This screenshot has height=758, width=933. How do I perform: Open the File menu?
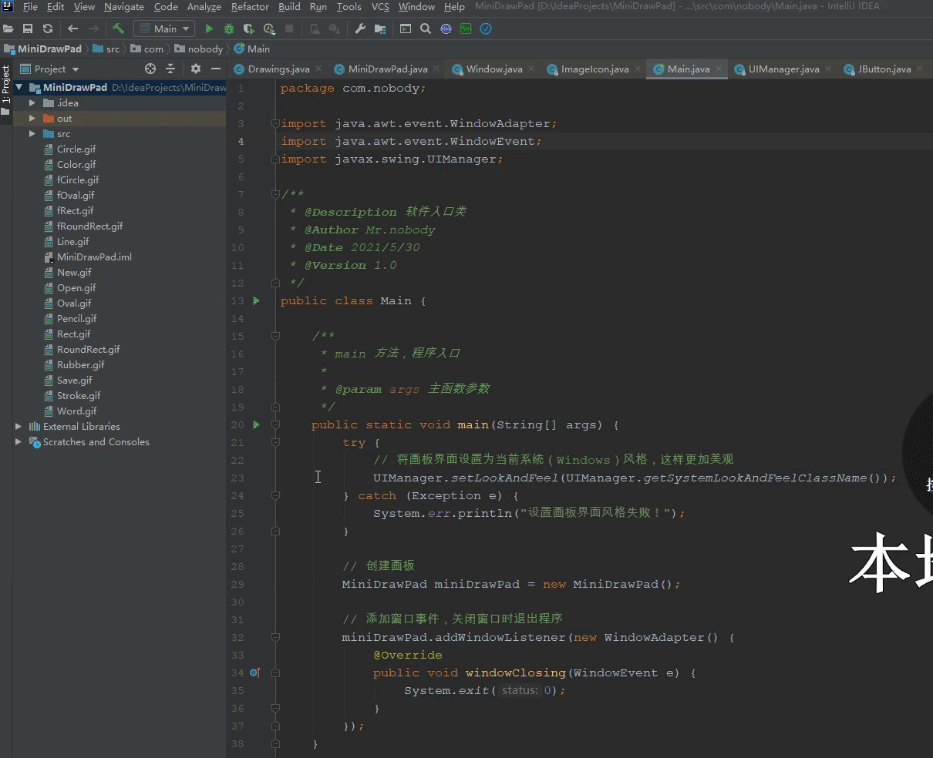(x=30, y=7)
